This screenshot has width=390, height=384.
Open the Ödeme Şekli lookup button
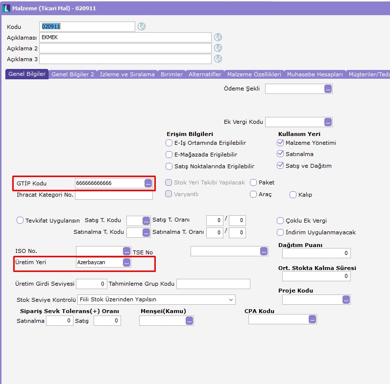coord(328,89)
